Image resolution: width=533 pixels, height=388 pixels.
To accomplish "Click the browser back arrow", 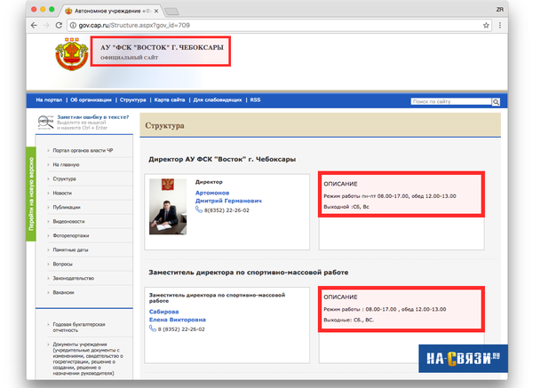I will (35, 26).
